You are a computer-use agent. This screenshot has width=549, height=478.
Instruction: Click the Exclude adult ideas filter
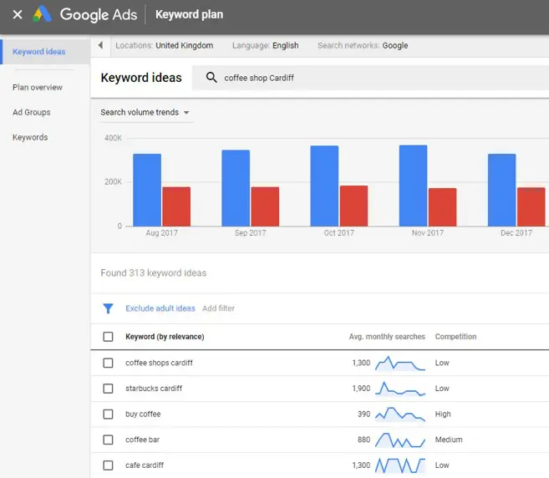click(160, 308)
